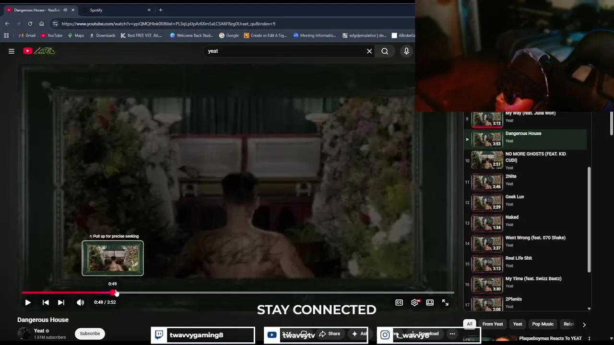Image resolution: width=614 pixels, height=345 pixels.
Task: Open a new browser tab
Action: point(161,10)
